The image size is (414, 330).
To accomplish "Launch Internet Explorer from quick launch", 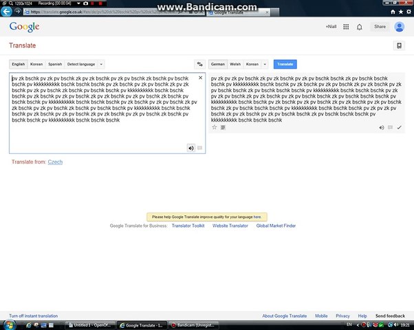I will tap(28, 325).
